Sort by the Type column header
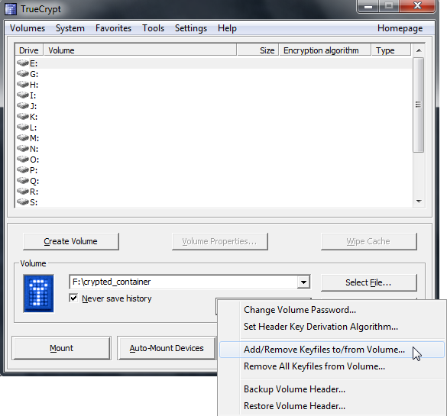 pyautogui.click(x=391, y=50)
